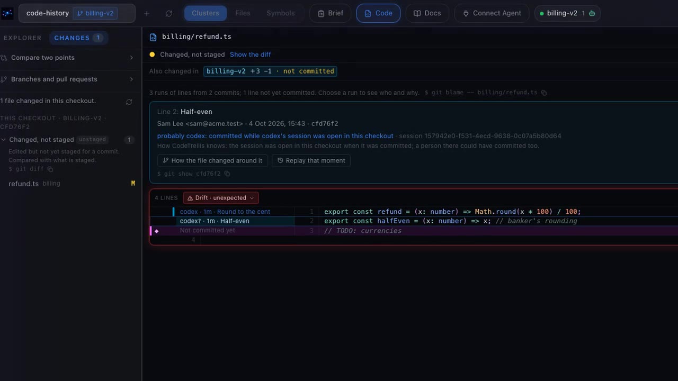Open the Docs tab
678x381 pixels.
tap(427, 13)
